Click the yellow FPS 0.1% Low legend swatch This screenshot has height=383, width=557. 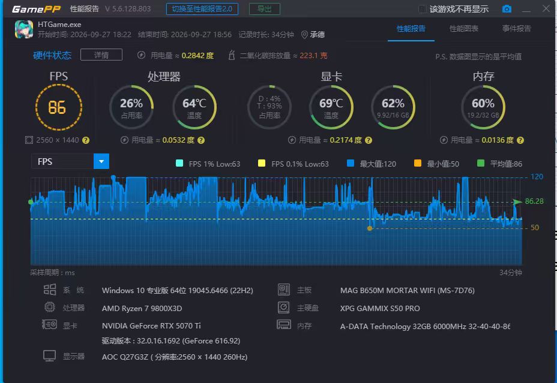click(262, 163)
